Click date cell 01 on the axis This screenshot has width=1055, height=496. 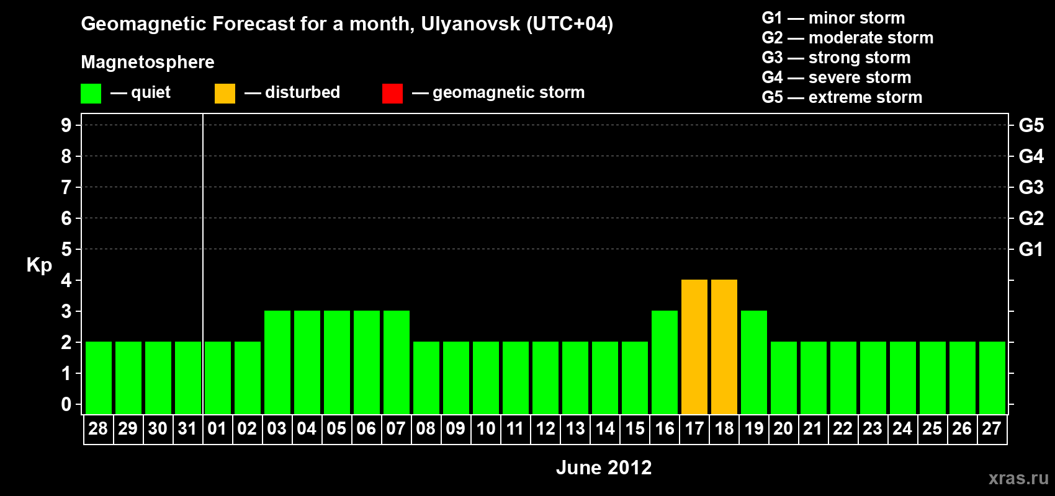(x=217, y=429)
